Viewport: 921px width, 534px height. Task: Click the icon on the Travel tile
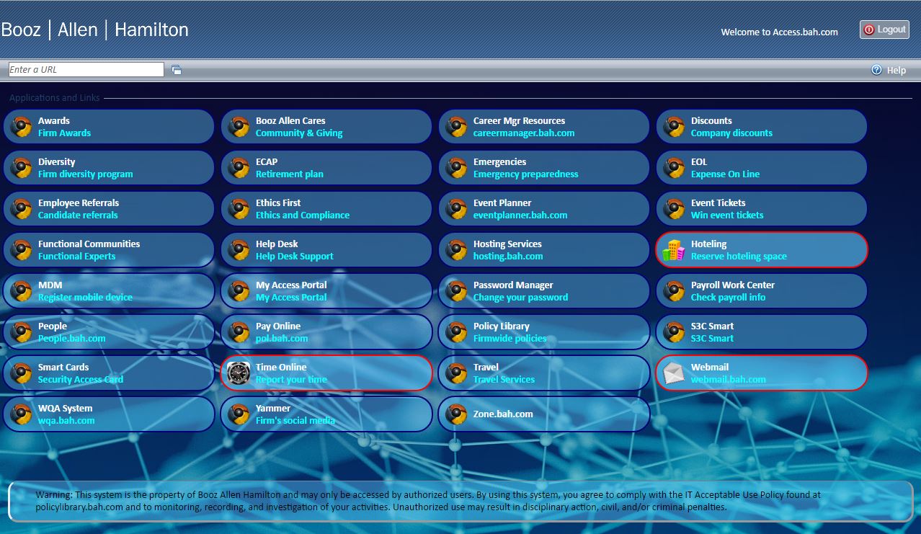pos(455,373)
